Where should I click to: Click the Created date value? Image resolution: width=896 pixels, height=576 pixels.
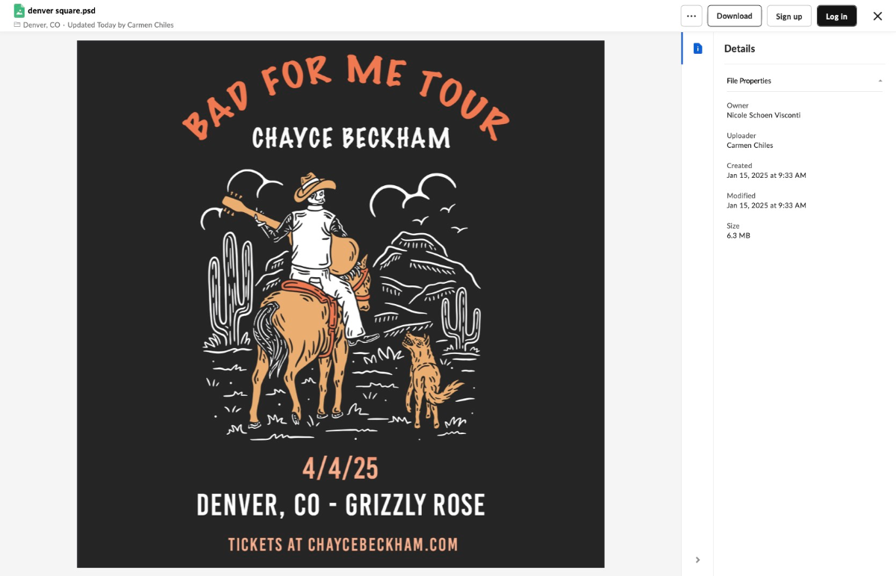[766, 175]
